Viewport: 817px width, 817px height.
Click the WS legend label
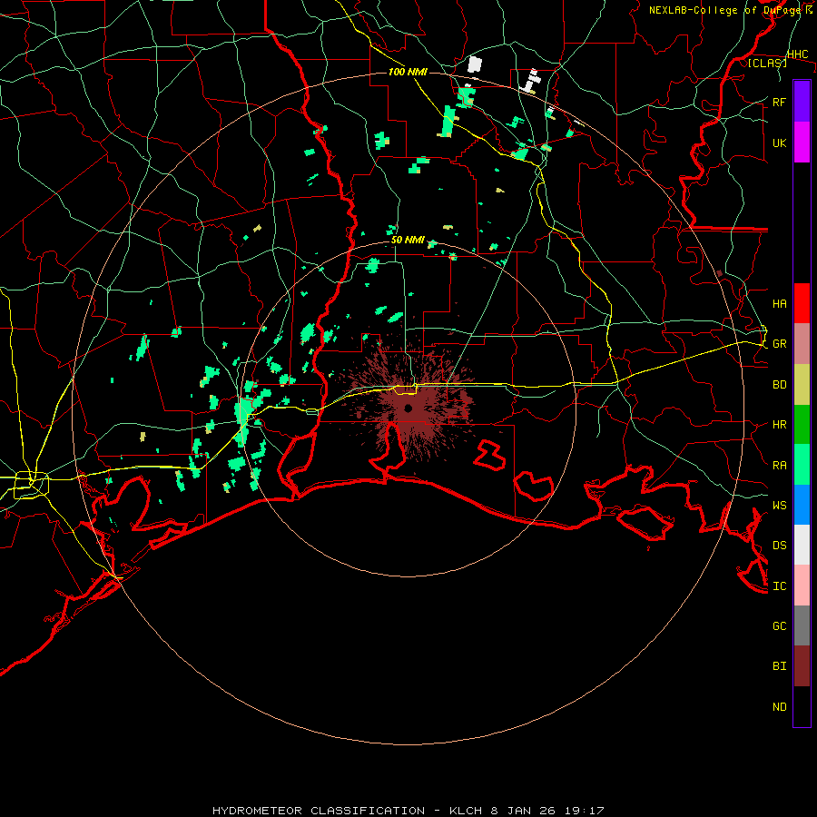pyautogui.click(x=779, y=505)
